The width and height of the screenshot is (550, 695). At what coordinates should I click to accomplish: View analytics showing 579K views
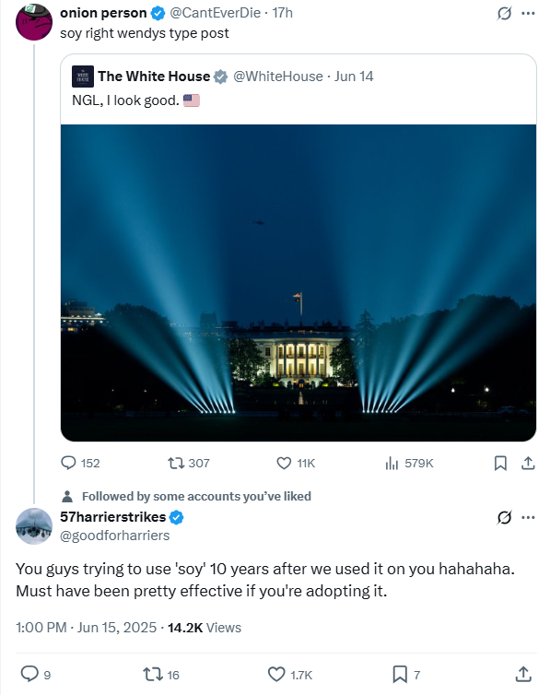pos(409,464)
